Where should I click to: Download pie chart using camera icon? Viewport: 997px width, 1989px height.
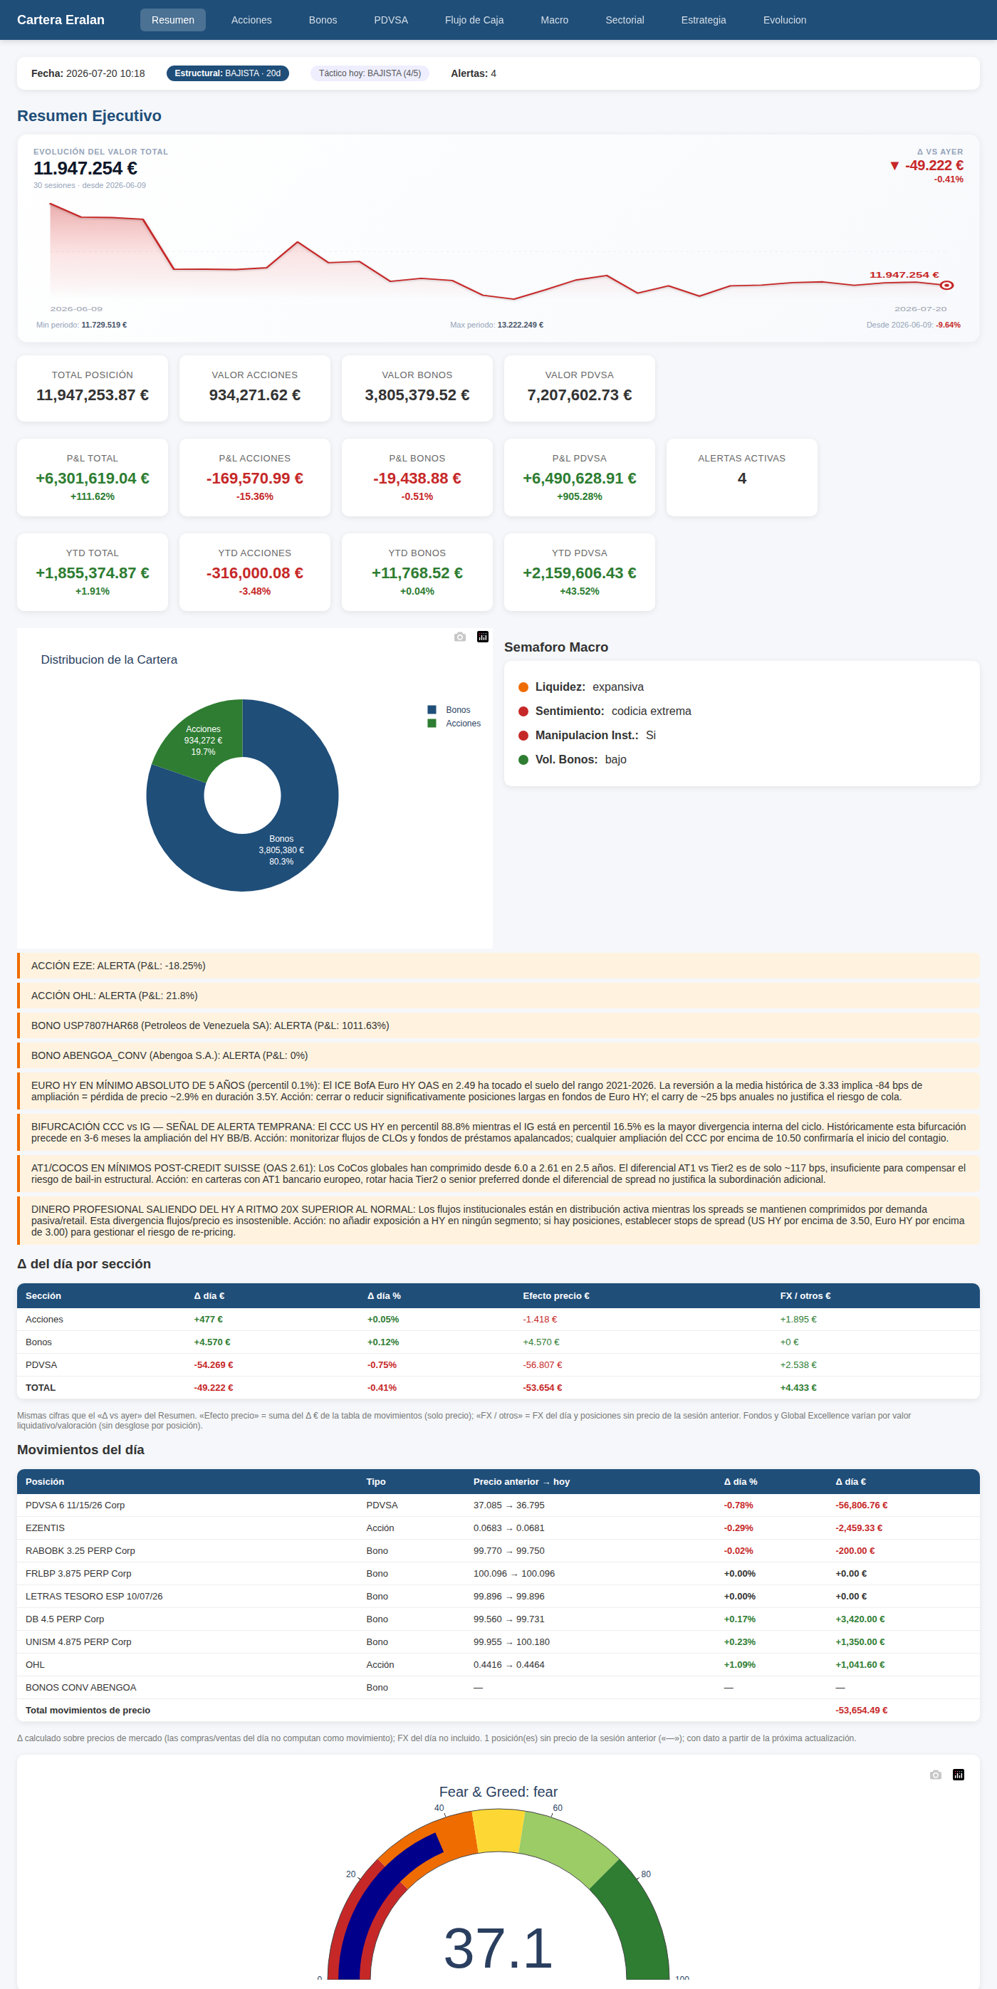[459, 636]
